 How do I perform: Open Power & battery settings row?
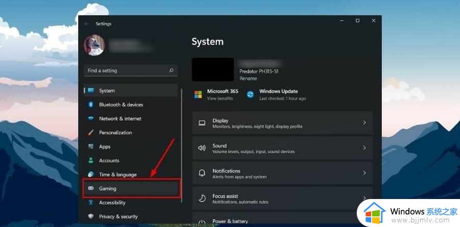282,218
